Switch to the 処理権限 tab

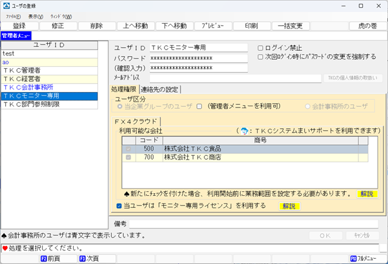click(x=124, y=90)
